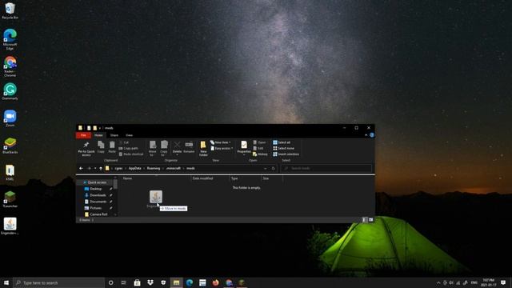Viewport: 512px width, 288px height.
Task: Switch to large icons view in status bar
Action: [x=370, y=220]
